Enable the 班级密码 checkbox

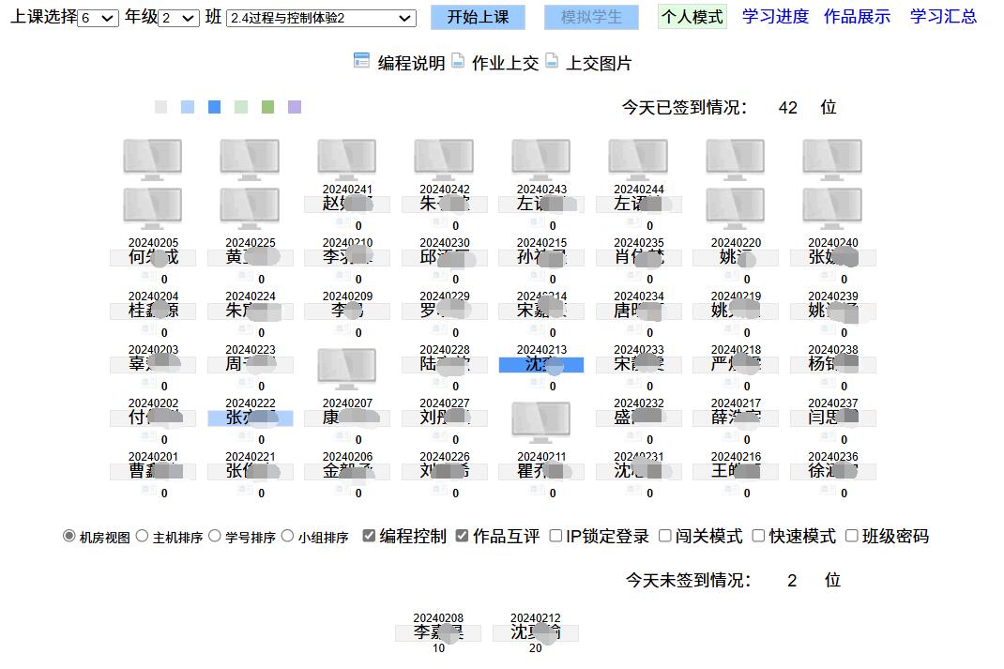pyautogui.click(x=852, y=536)
